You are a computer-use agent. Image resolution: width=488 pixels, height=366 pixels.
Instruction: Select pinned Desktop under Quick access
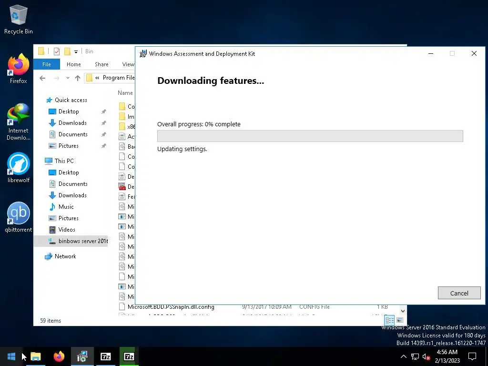click(x=69, y=112)
